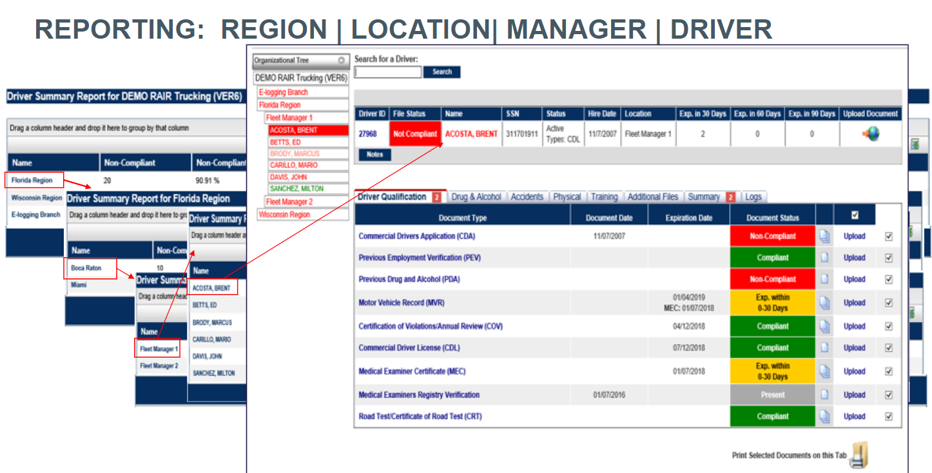Viewport: 932px width, 473px height.
Task: Click DAVIS, JOHN in driver summary list
Action: pyautogui.click(x=208, y=356)
